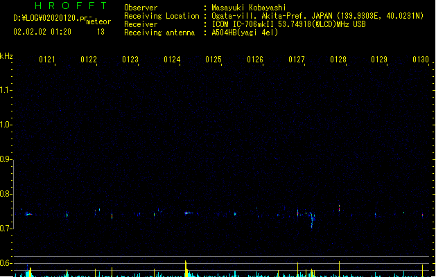Click the Receiving antenna label
Screen dimensions: 436x277
point(159,33)
